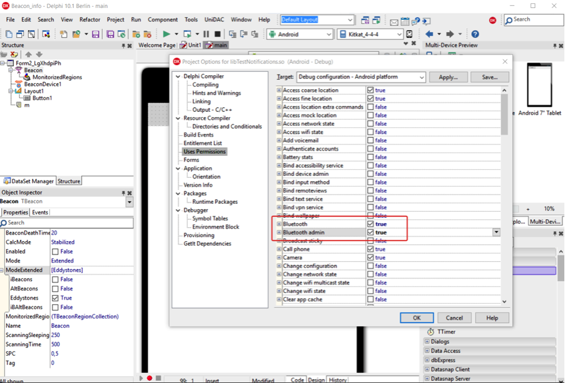Screen dimensions: 565x383
Task: Click the red IDE Insight circle icon
Action: click(x=492, y=21)
